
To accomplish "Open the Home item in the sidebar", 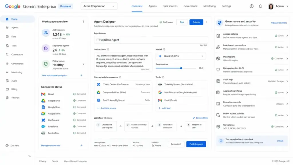I will 17,19.
